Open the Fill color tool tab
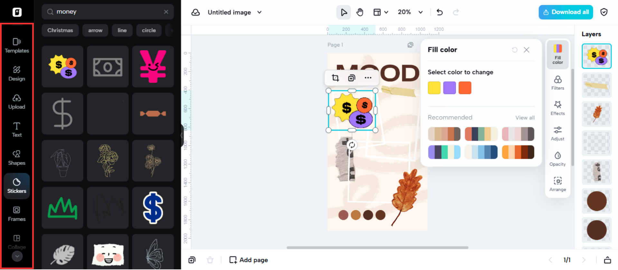Image resolution: width=618 pixels, height=270 pixels. tap(558, 54)
